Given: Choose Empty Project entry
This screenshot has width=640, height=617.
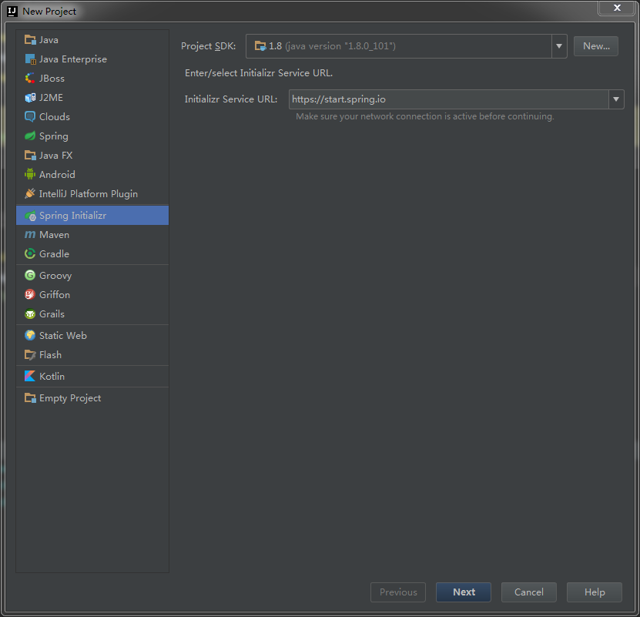Looking at the screenshot, I should coord(92,397).
